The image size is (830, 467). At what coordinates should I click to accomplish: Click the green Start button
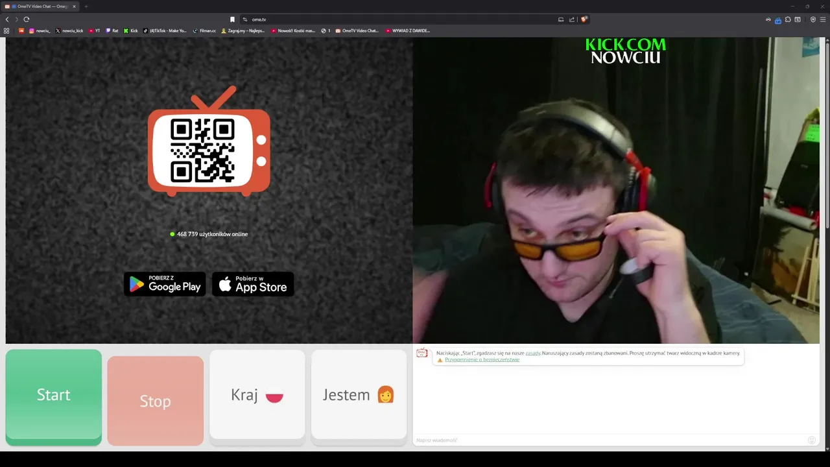54,396
